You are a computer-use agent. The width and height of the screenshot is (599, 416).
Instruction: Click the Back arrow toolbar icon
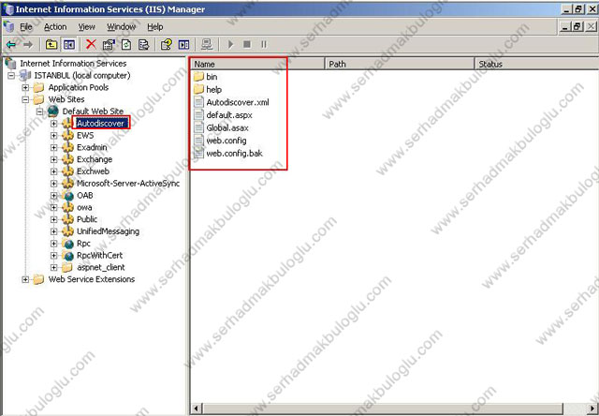click(10, 45)
